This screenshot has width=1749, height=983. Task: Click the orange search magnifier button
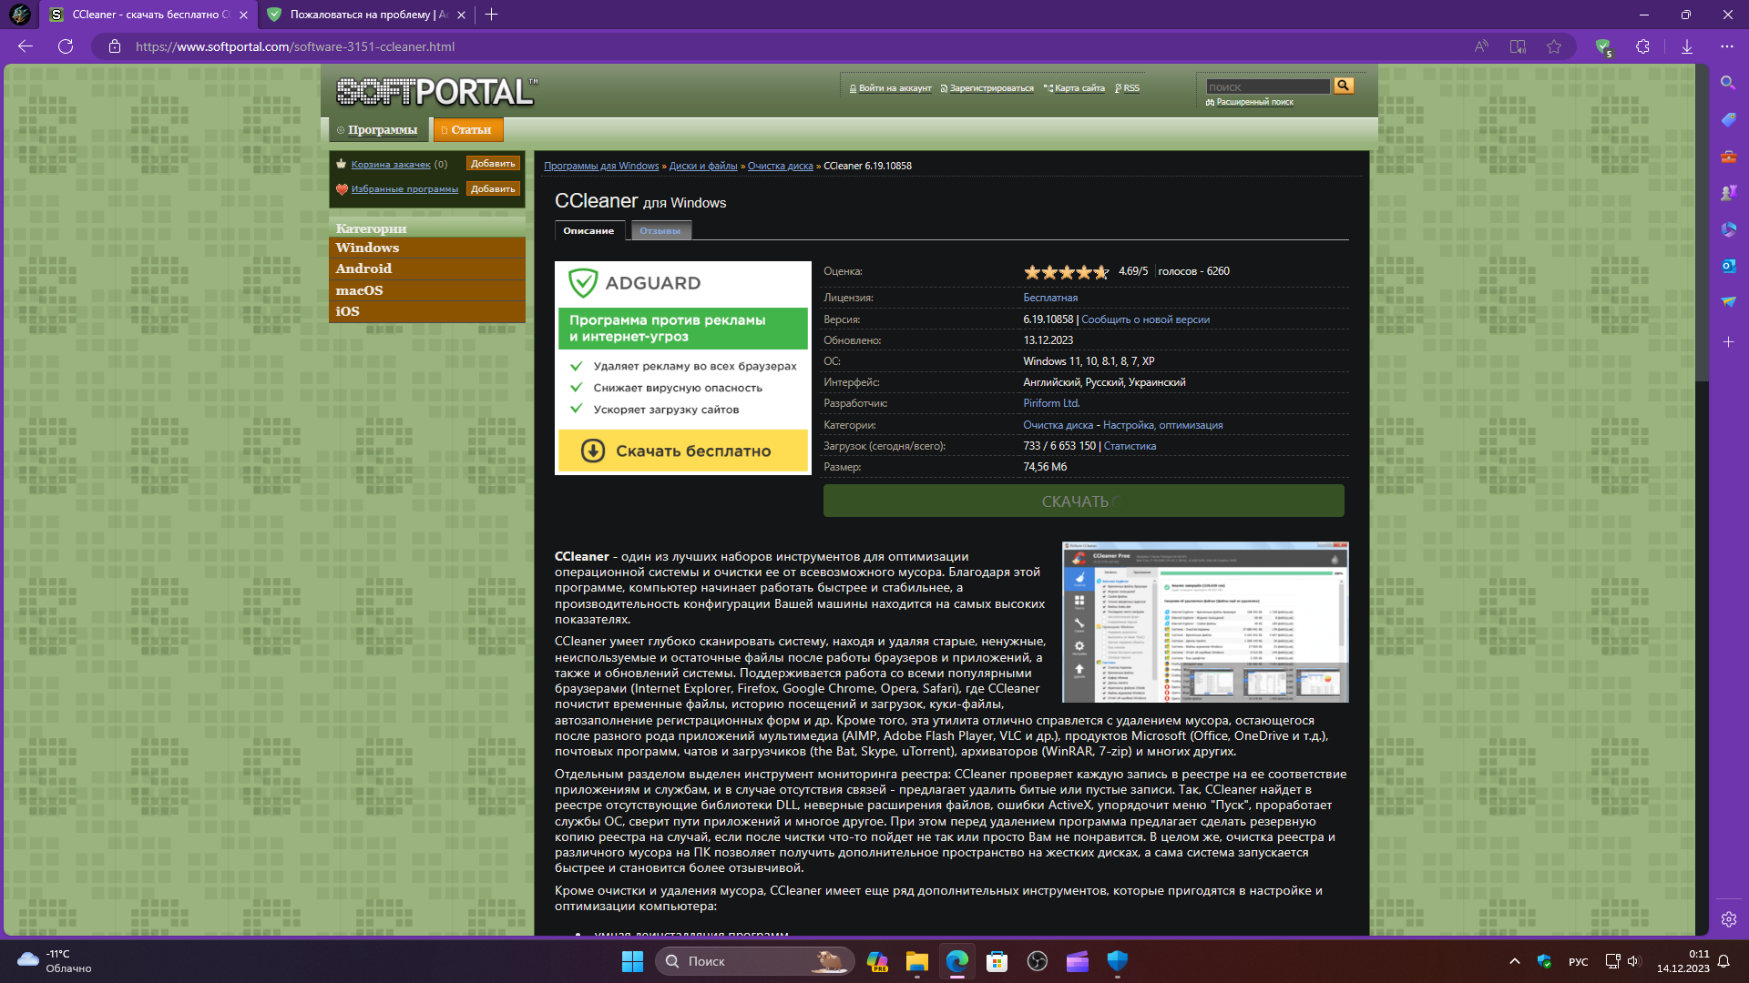[x=1344, y=86]
